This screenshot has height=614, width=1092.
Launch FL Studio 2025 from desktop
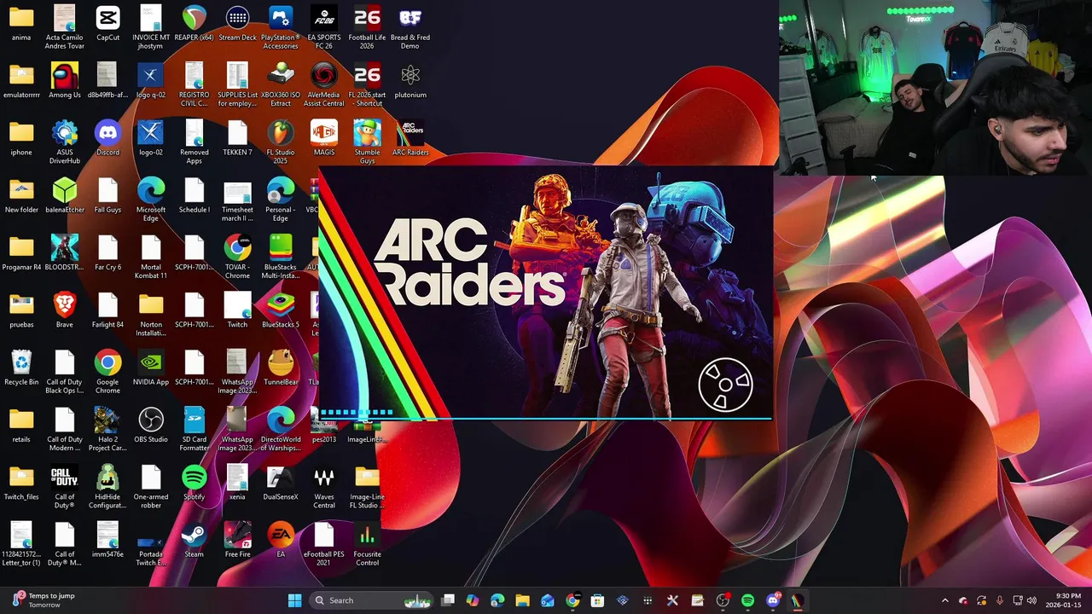[x=281, y=142]
